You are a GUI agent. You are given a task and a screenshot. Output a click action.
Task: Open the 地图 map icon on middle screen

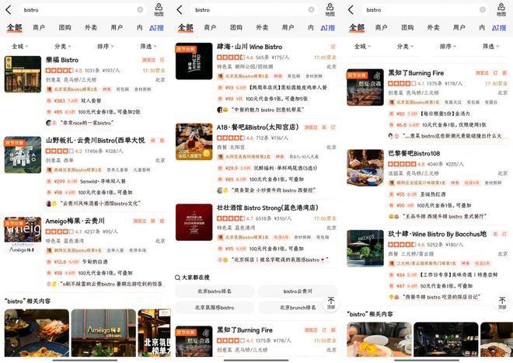[330, 10]
